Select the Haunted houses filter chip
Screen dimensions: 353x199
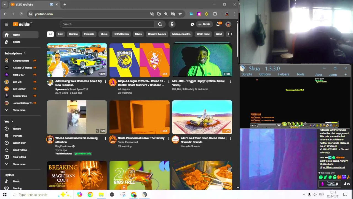(x=157, y=34)
